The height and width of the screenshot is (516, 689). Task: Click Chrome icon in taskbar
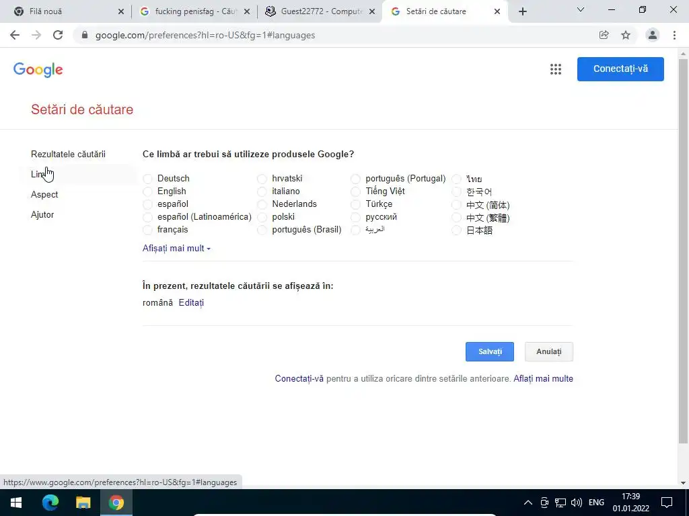click(x=116, y=503)
